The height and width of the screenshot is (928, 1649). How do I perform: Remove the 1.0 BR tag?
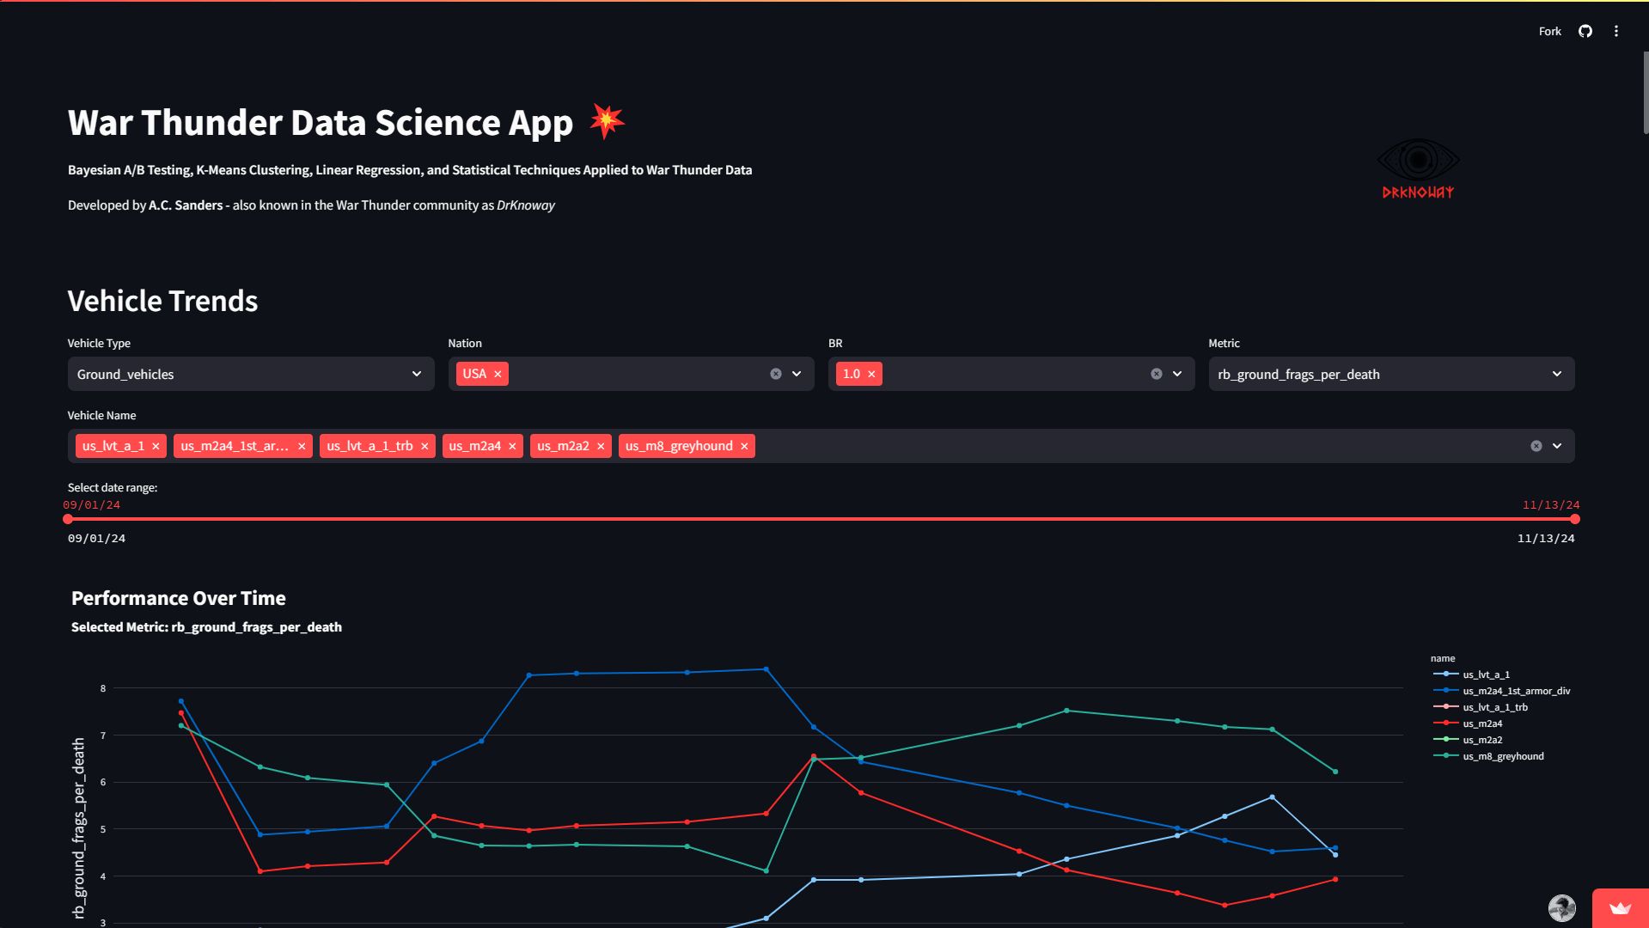point(871,374)
